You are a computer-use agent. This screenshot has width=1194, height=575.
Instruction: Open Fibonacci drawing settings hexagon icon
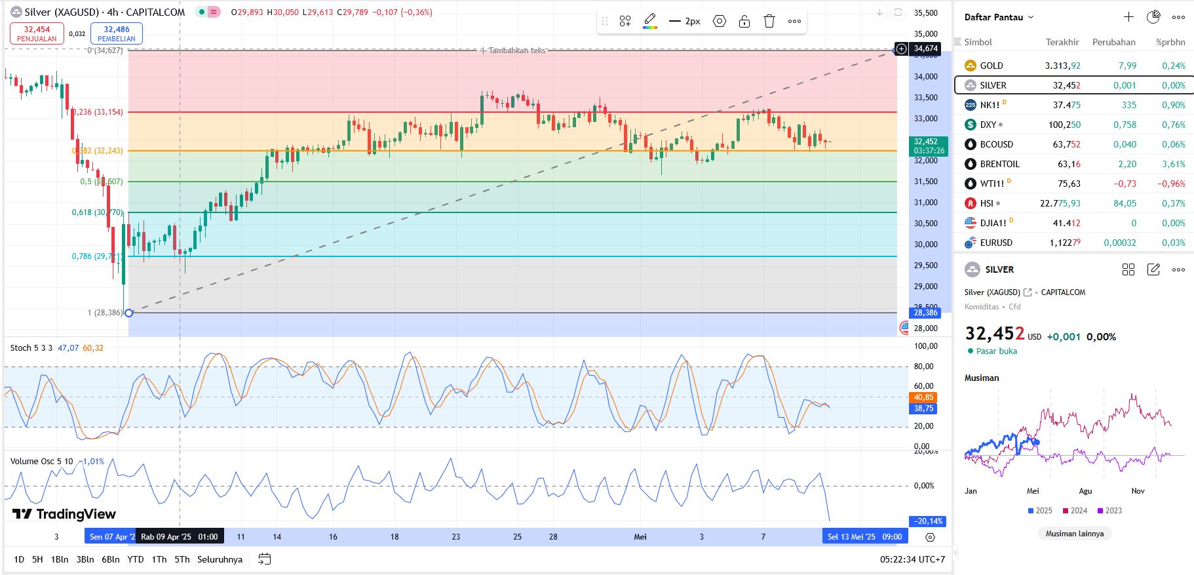[720, 22]
